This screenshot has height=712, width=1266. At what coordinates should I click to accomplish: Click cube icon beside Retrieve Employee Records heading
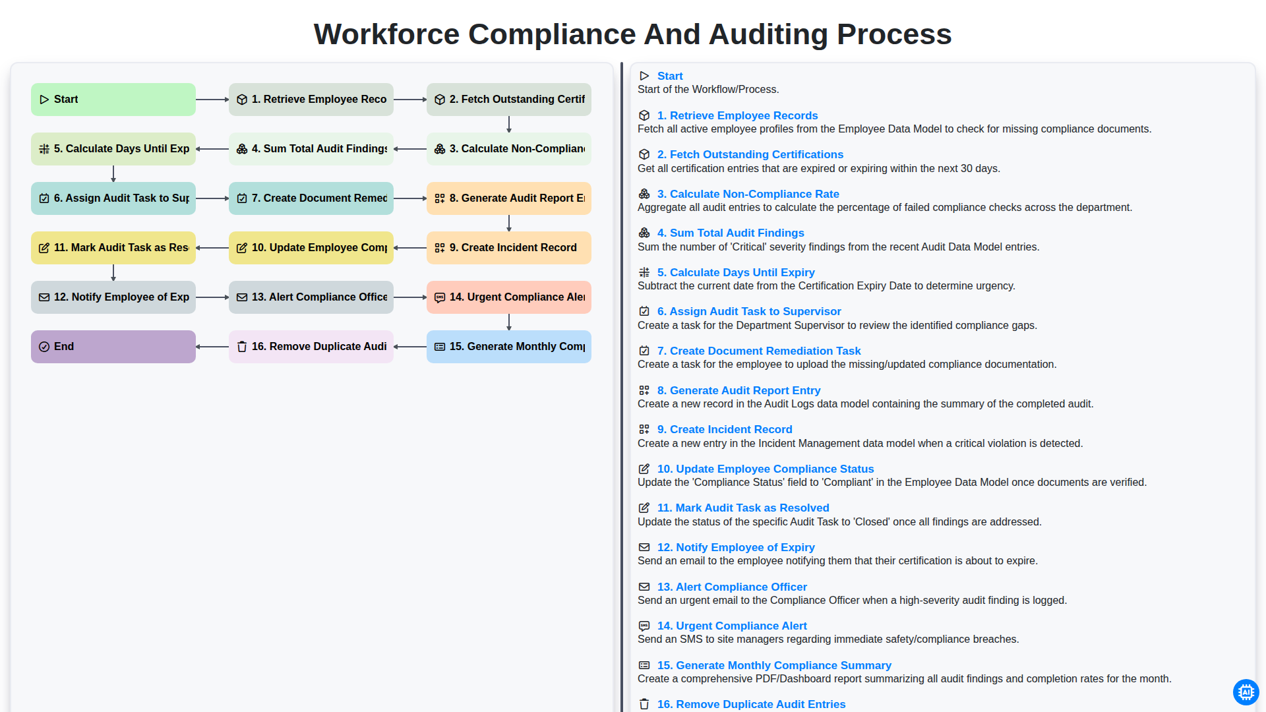pos(644,115)
